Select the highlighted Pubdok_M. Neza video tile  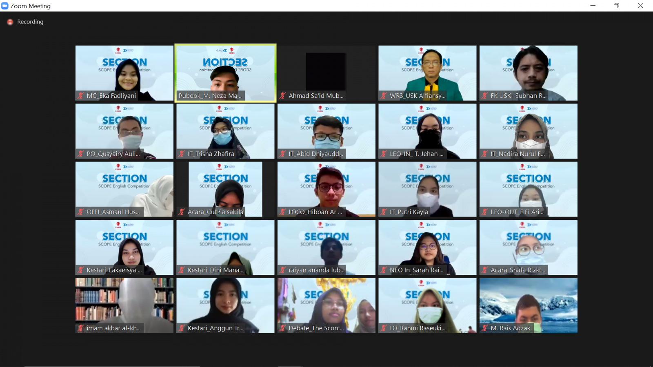tap(225, 69)
